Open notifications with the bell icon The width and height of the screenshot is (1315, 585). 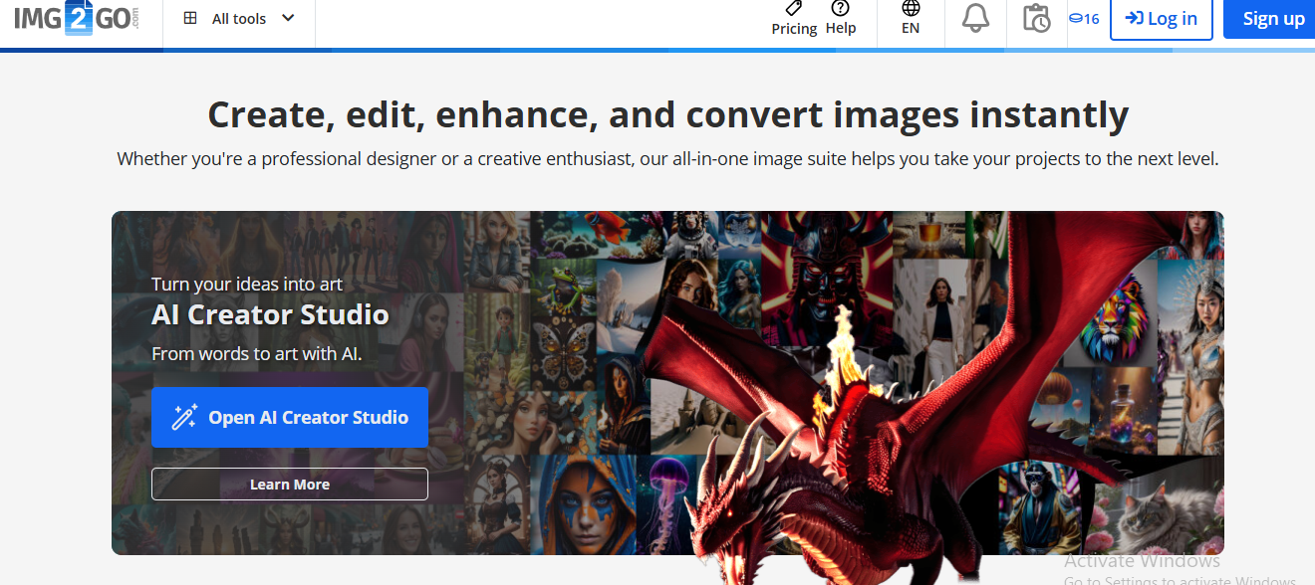pos(975,18)
